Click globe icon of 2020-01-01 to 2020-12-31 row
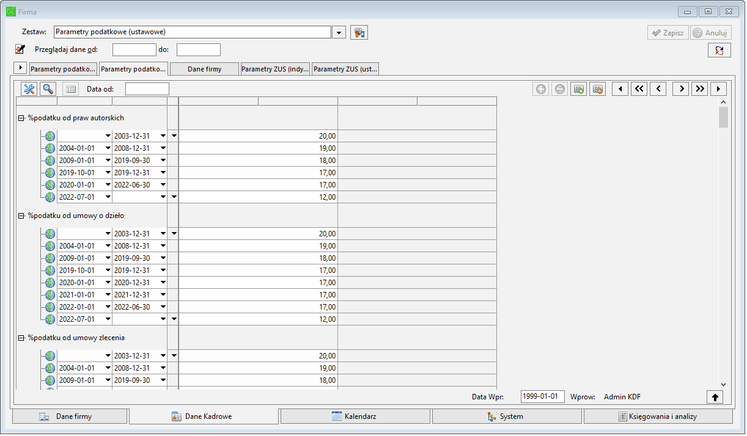 [50, 283]
